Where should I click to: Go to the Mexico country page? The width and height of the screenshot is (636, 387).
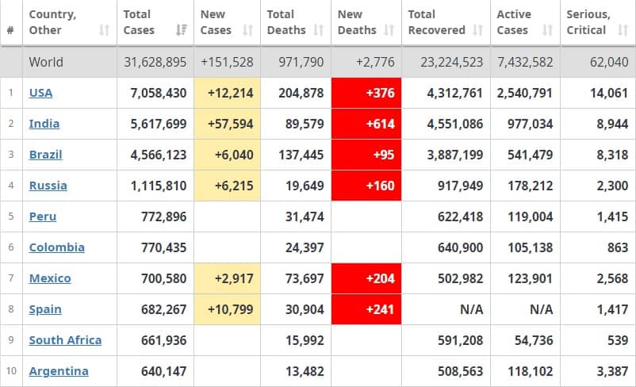[50, 278]
